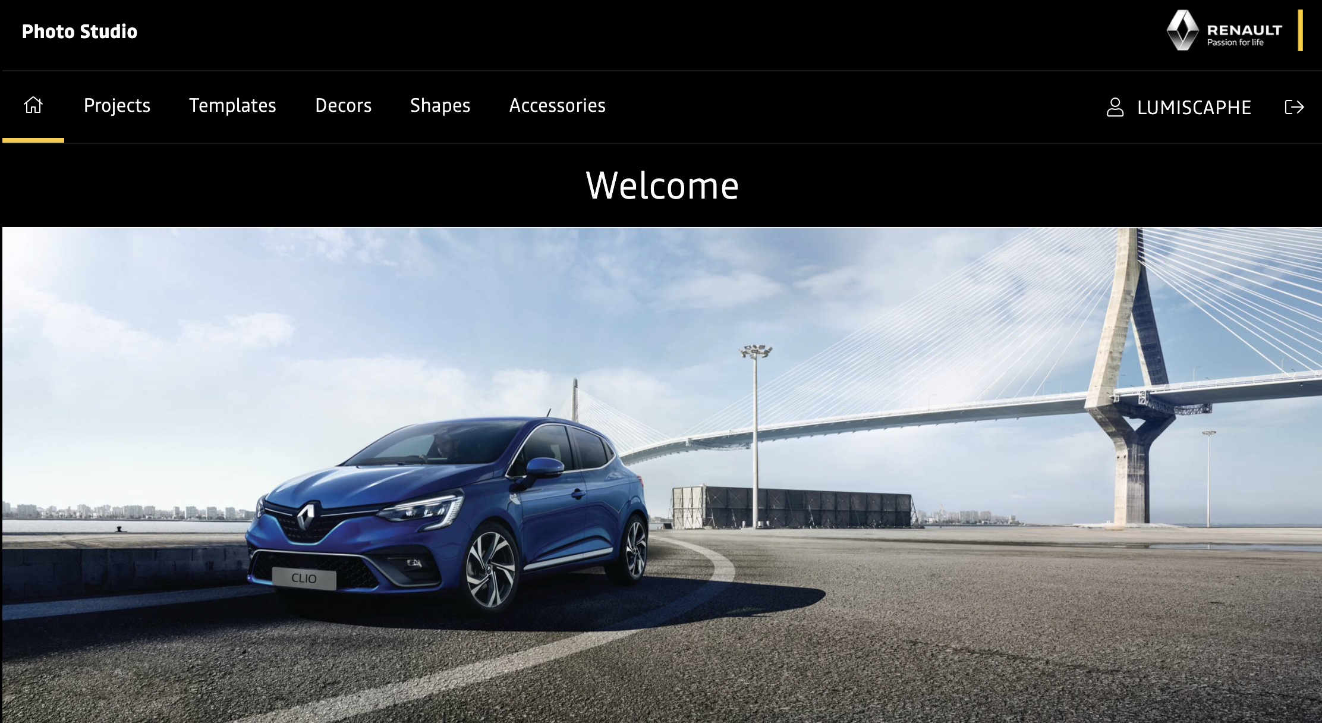The height and width of the screenshot is (723, 1322).
Task: Switch to the Decors tab
Action: coord(343,105)
